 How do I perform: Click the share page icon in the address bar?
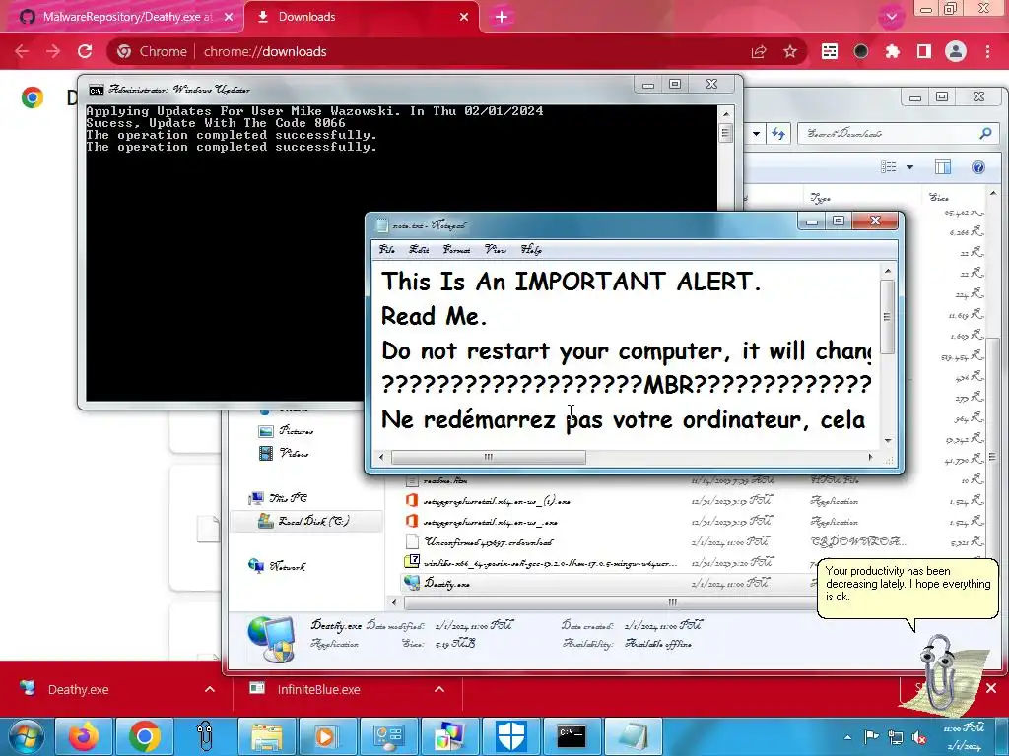[759, 51]
